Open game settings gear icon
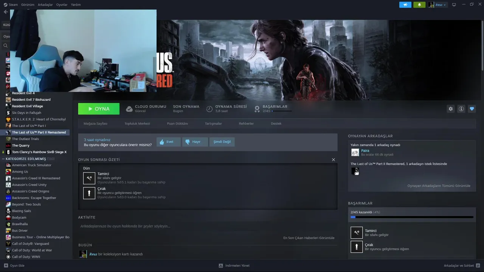 coord(450,109)
